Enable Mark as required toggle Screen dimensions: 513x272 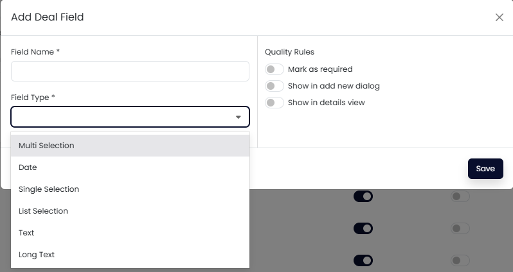click(274, 69)
